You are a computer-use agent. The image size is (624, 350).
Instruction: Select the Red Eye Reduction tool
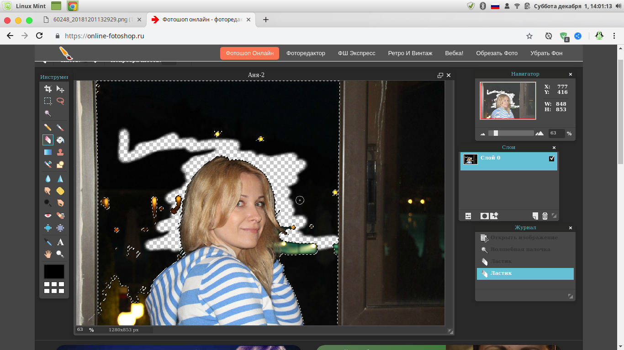48,215
